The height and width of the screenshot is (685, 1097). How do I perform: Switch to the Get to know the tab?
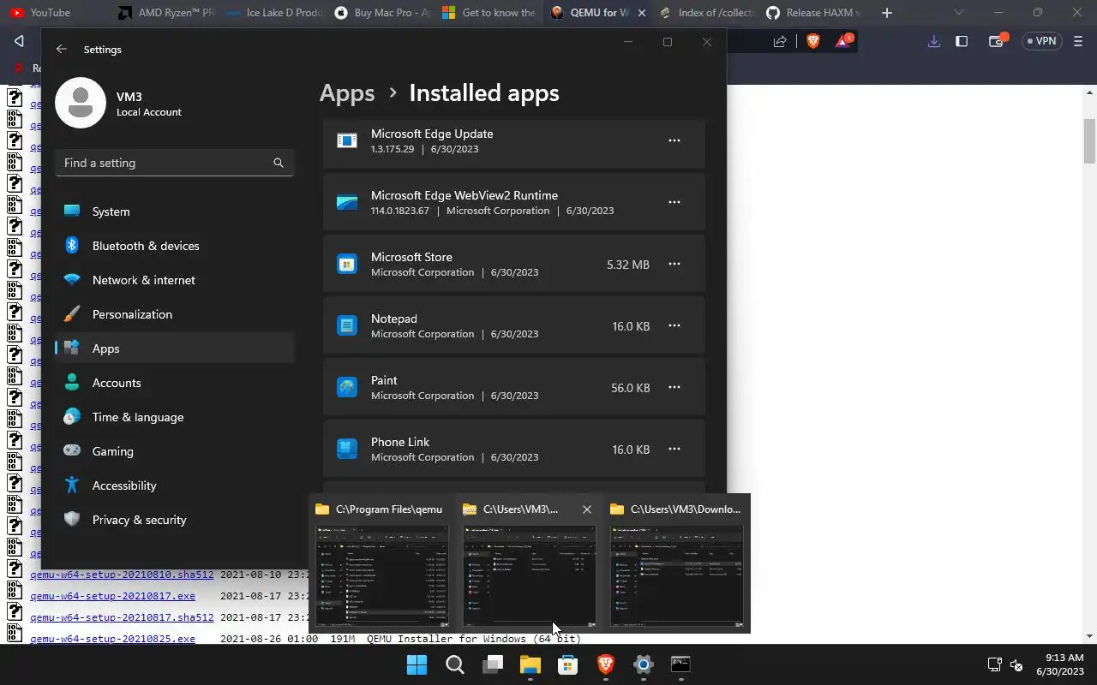click(x=489, y=13)
